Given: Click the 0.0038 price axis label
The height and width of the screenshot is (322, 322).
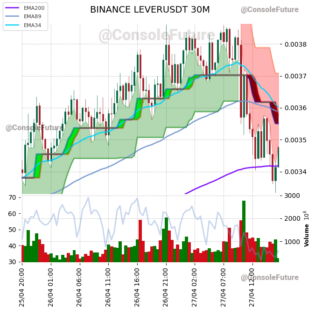Looking at the screenshot, I should tap(295, 44).
